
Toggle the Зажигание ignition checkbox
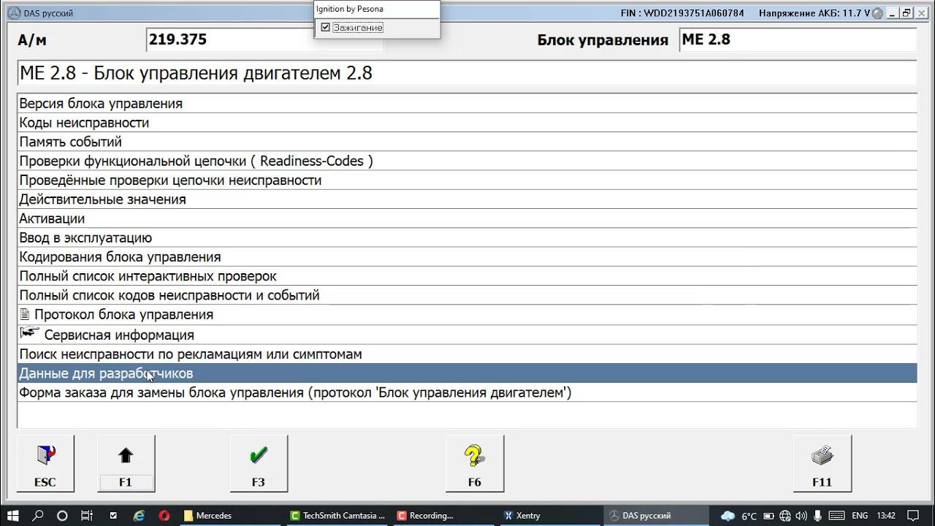(x=326, y=27)
